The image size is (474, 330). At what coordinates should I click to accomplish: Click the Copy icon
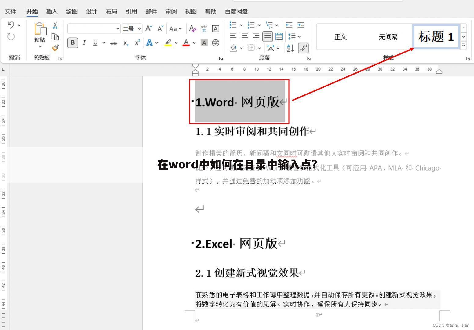tap(55, 37)
